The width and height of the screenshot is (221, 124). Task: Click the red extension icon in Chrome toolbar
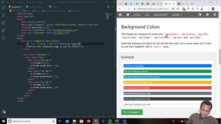click(x=184, y=9)
